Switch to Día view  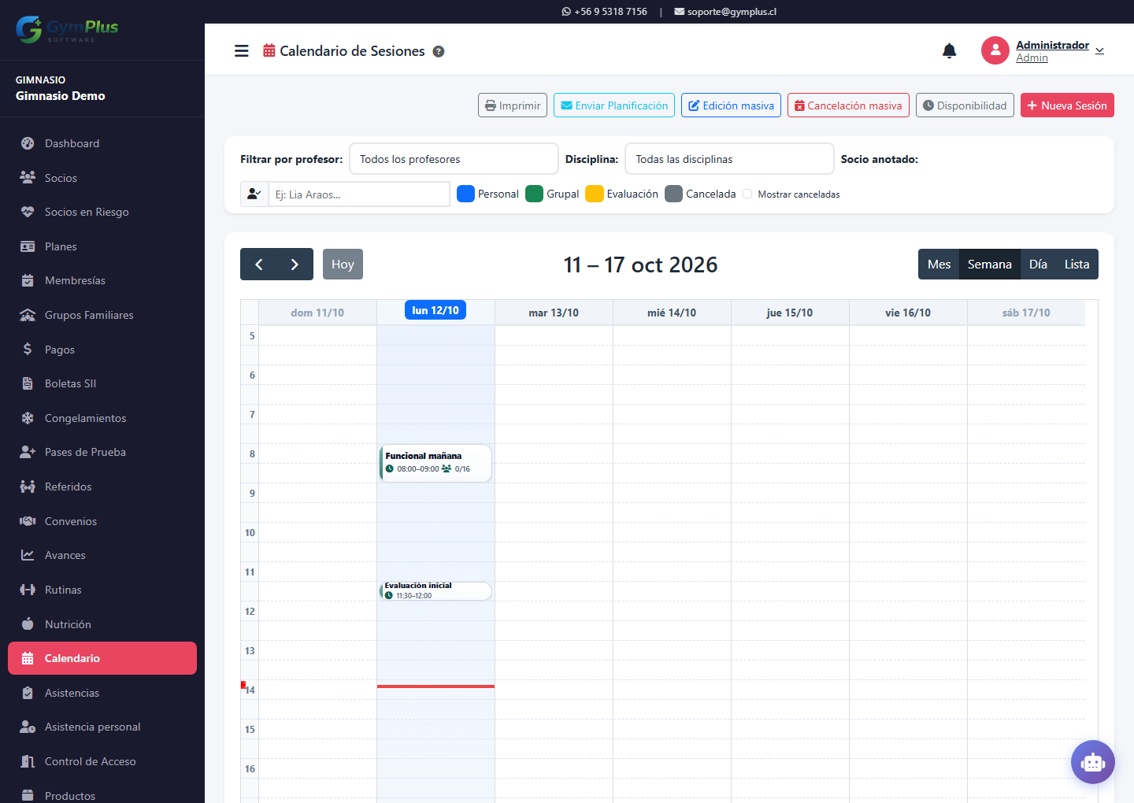[1038, 265]
